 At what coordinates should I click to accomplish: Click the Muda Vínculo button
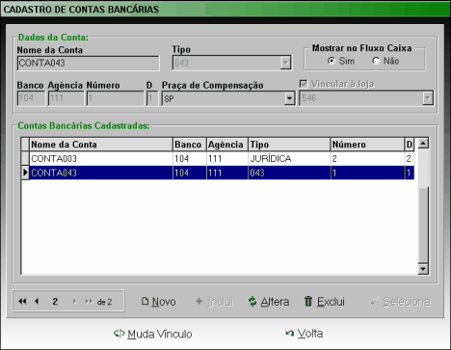[x=153, y=334]
